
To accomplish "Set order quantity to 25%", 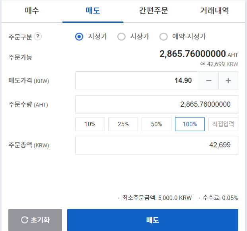I will pyautogui.click(x=123, y=124).
